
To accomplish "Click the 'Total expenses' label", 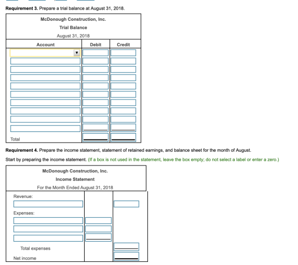I will [x=35, y=249].
